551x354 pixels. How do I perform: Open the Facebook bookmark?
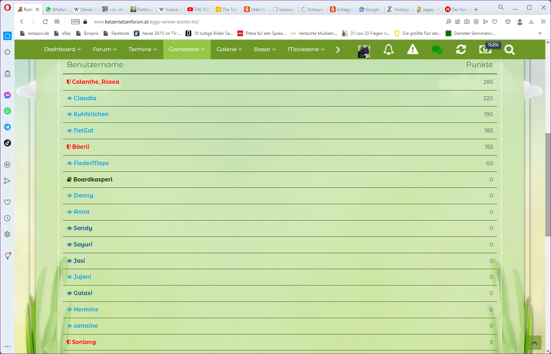point(120,33)
